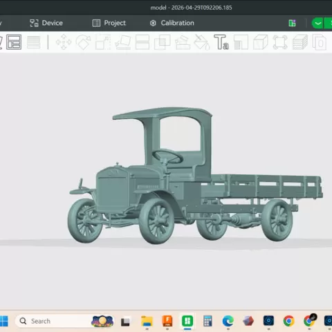Image resolution: width=332 pixels, height=332 pixels.
Task: Click the panel-layout icon in the toolbar
Action: pyautogui.click(x=14, y=42)
